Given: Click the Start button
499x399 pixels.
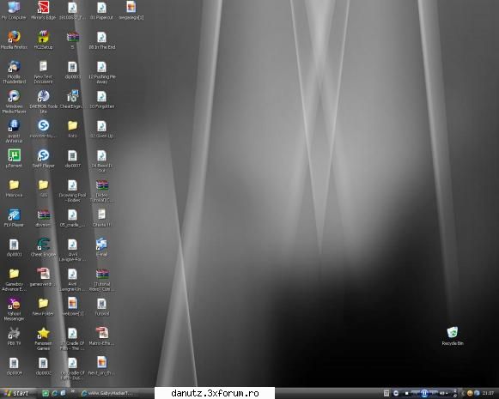Looking at the screenshot, I should (16, 393).
